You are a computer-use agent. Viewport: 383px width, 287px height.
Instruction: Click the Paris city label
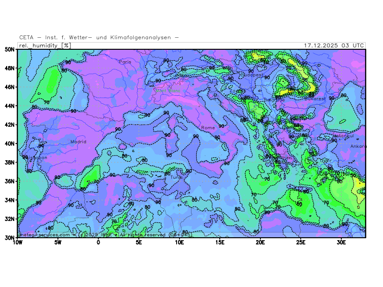click(125, 62)
